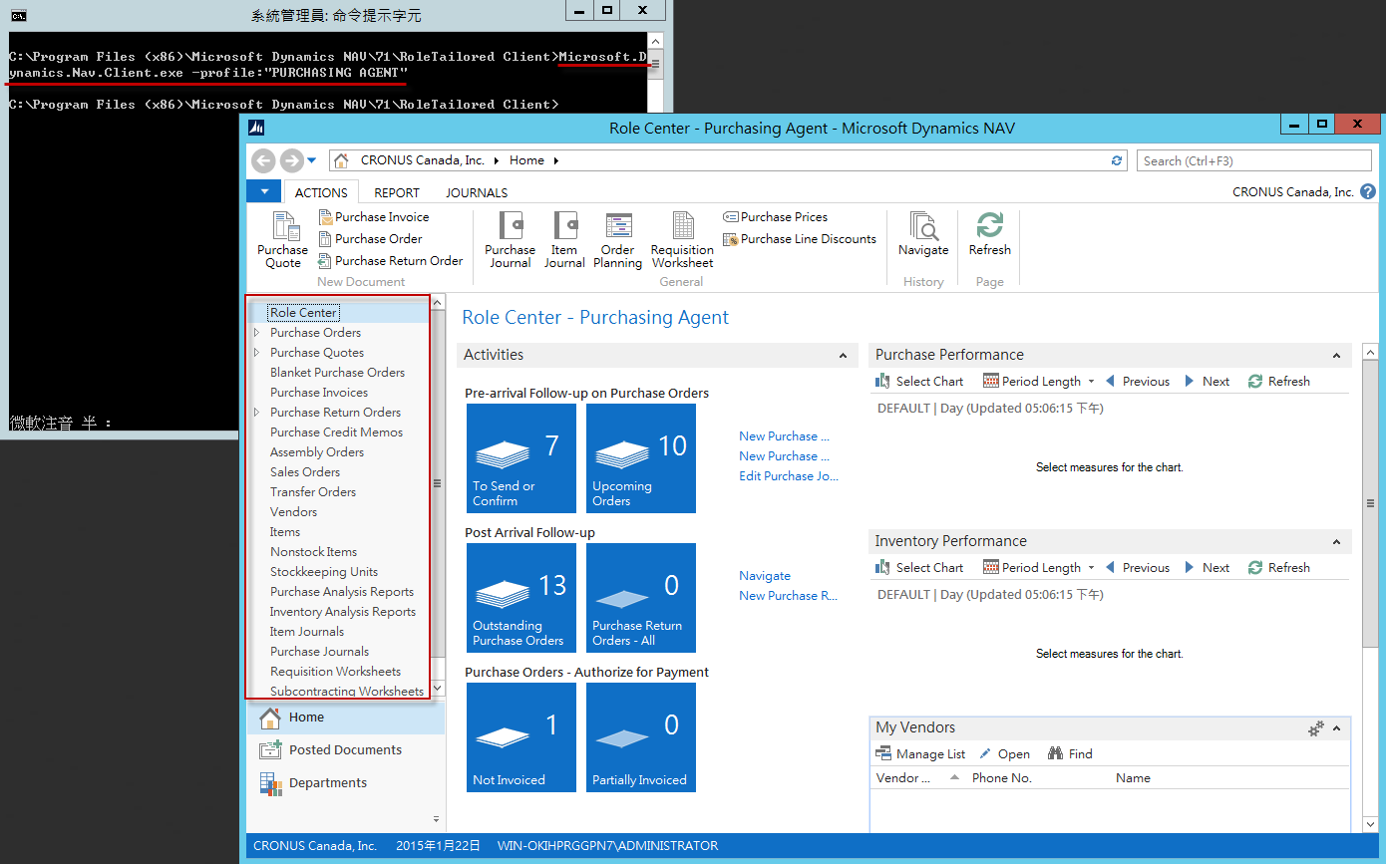Select Chart in Inventory Performance
The width and height of the screenshot is (1386, 864).
[919, 568]
